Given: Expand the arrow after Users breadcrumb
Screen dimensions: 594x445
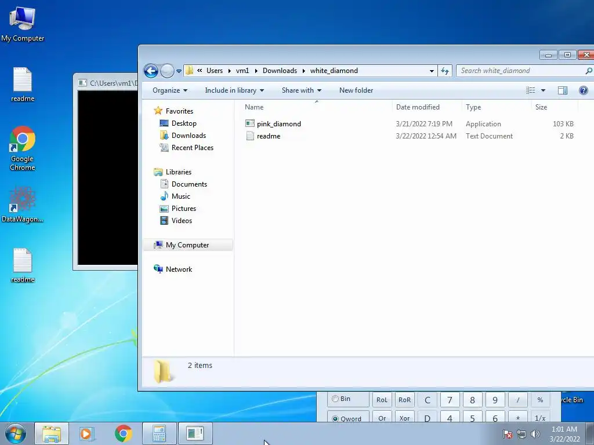Looking at the screenshot, I should [x=230, y=71].
